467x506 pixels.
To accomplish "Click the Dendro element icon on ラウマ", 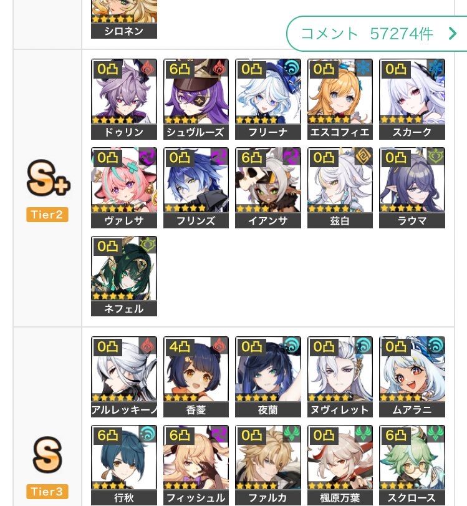I will 435,156.
